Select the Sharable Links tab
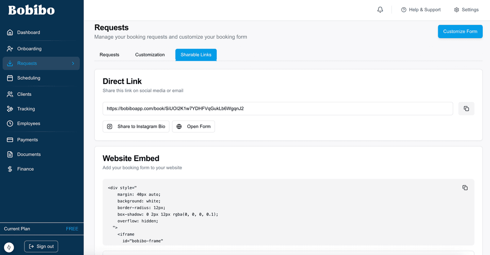Screen dimensions: 490x255 [x=196, y=55]
